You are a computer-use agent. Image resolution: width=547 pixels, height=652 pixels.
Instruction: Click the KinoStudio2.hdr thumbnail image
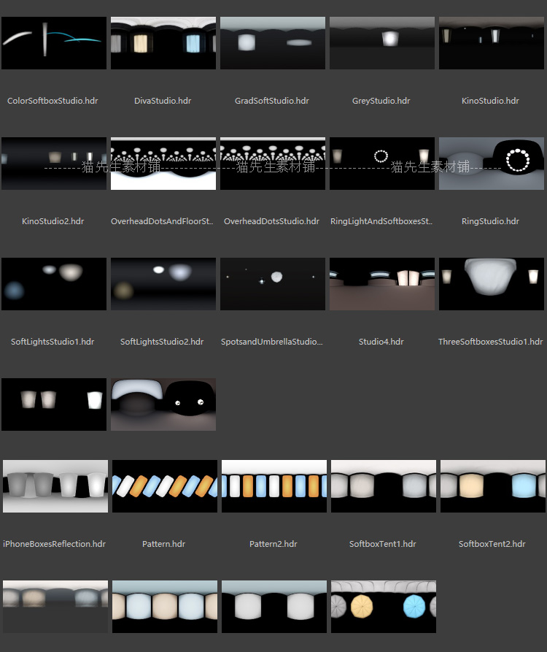(54, 164)
